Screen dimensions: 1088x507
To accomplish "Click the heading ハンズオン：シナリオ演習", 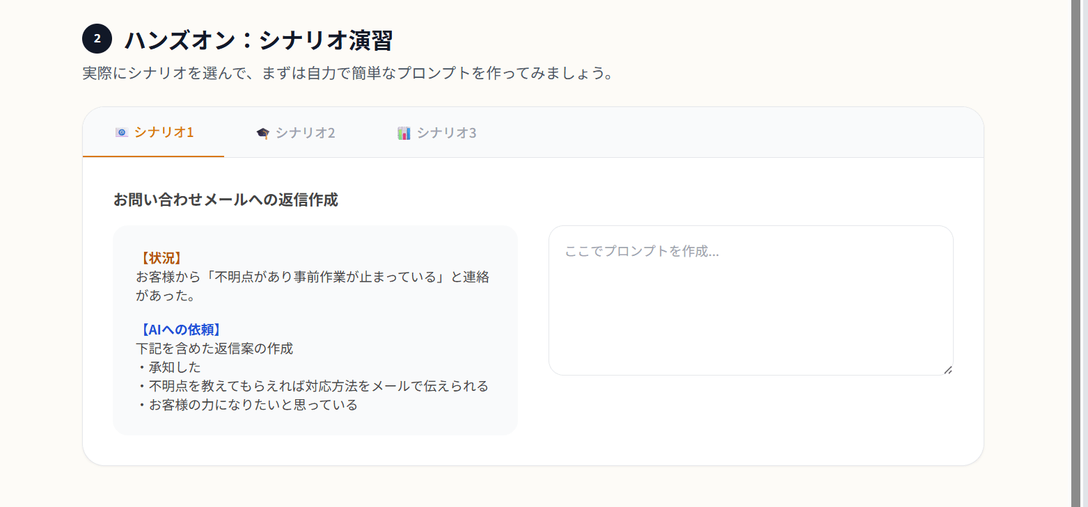I will (x=258, y=40).
